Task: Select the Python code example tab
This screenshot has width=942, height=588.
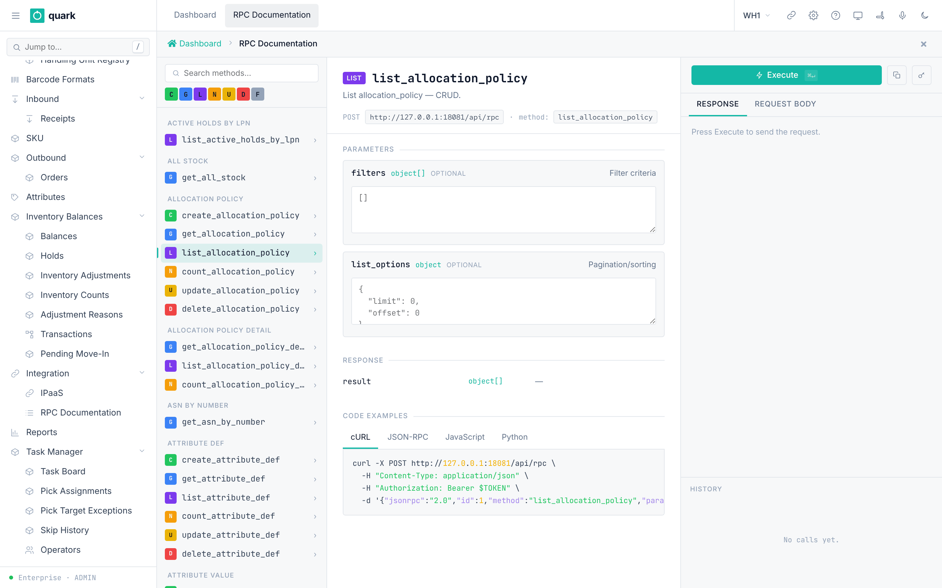Action: [x=514, y=437]
